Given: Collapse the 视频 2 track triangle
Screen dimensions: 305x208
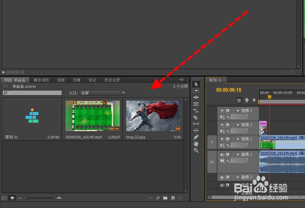Looking at the screenshot, I should [238, 125].
